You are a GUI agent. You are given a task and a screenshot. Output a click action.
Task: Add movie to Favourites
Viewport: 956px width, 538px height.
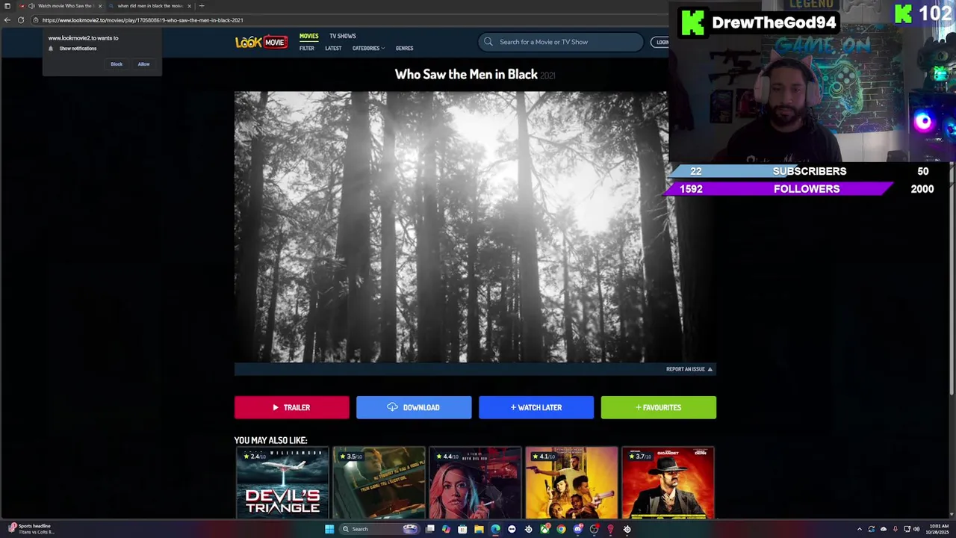pyautogui.click(x=659, y=407)
